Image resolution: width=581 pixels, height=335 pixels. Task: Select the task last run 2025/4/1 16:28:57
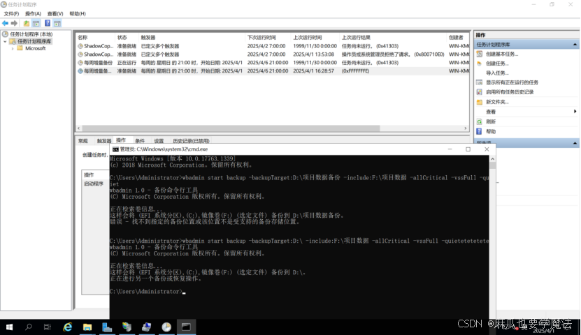(x=273, y=71)
